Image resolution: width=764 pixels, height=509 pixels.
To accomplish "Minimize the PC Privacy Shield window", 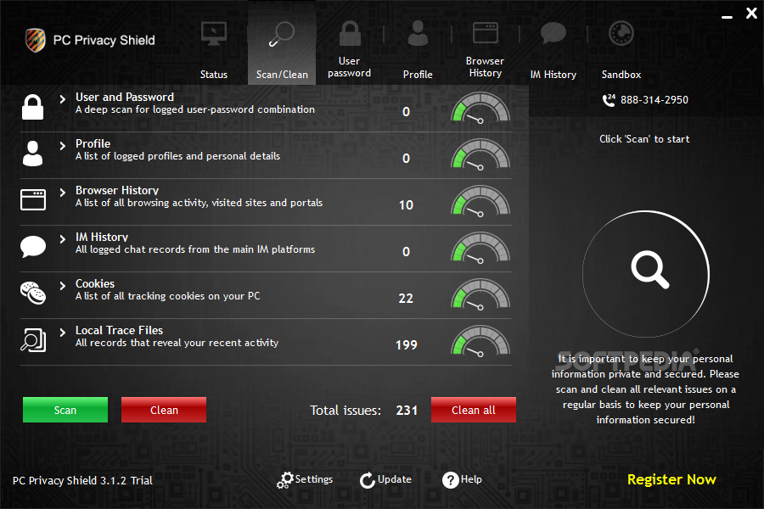I will pos(727,17).
